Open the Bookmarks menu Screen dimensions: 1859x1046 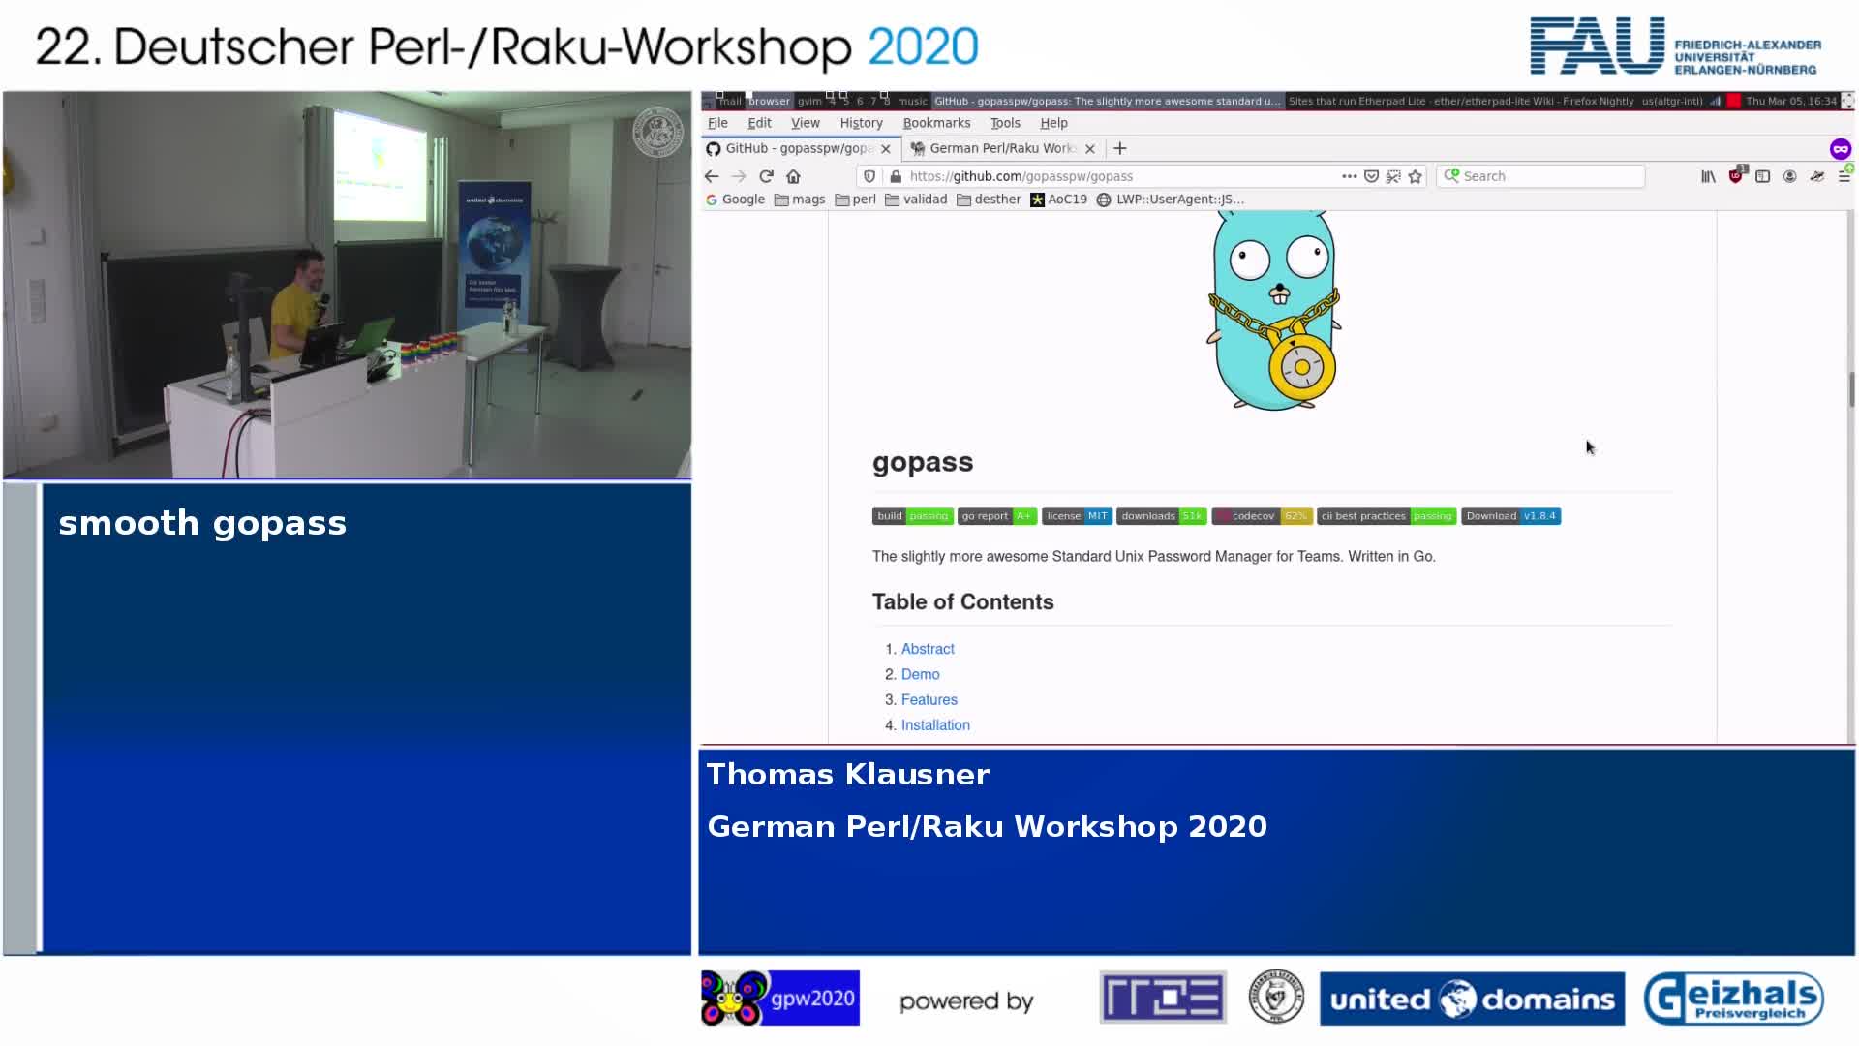(936, 123)
